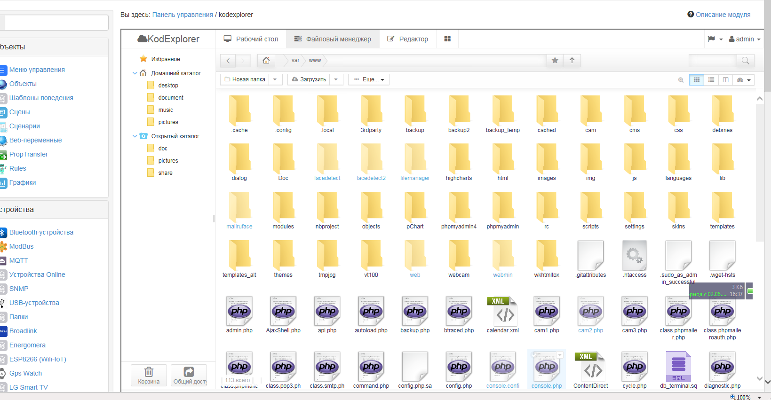The image size is (771, 400).
Task: Click the search magnifier button
Action: pyautogui.click(x=745, y=61)
